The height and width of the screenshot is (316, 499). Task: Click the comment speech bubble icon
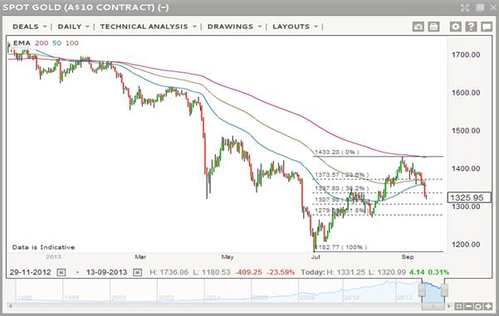click(x=487, y=27)
